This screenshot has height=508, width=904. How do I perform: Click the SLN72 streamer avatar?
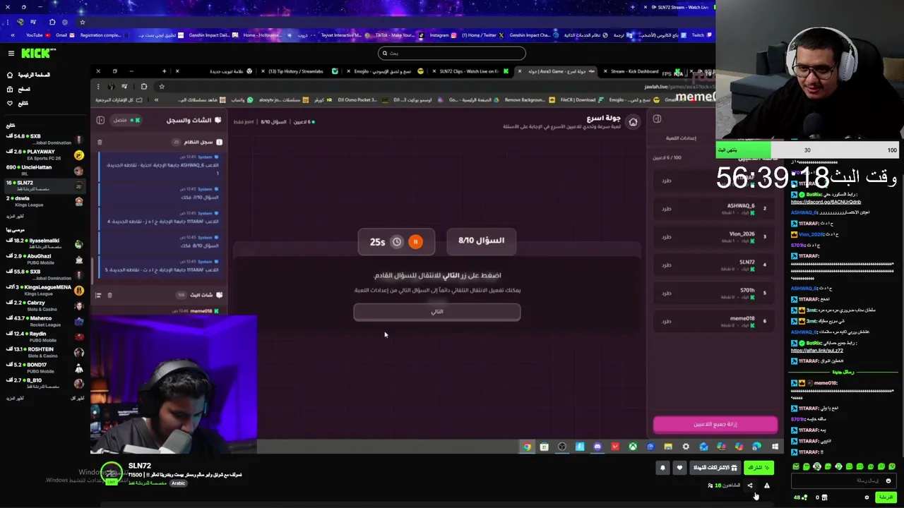pos(111,473)
